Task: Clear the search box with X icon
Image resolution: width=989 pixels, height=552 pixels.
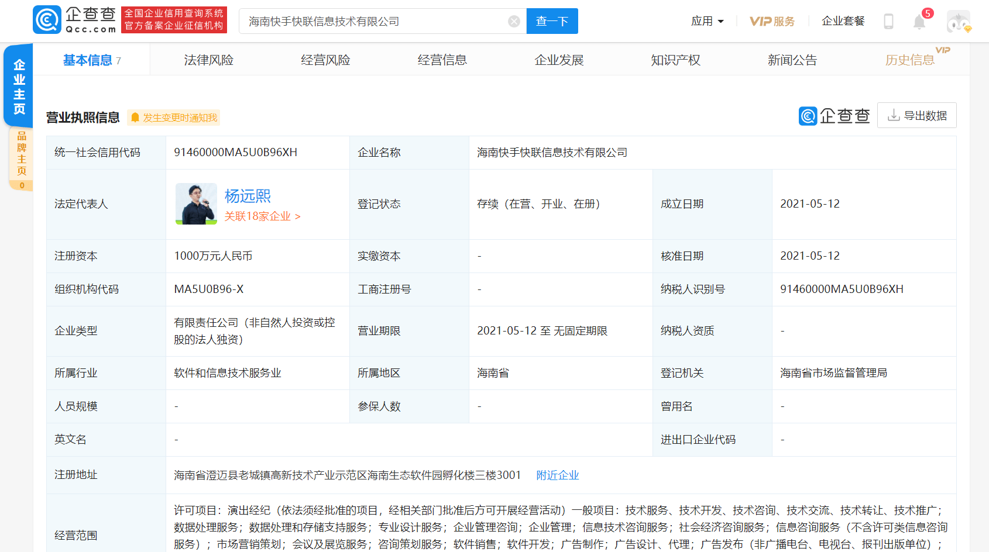Action: click(514, 22)
